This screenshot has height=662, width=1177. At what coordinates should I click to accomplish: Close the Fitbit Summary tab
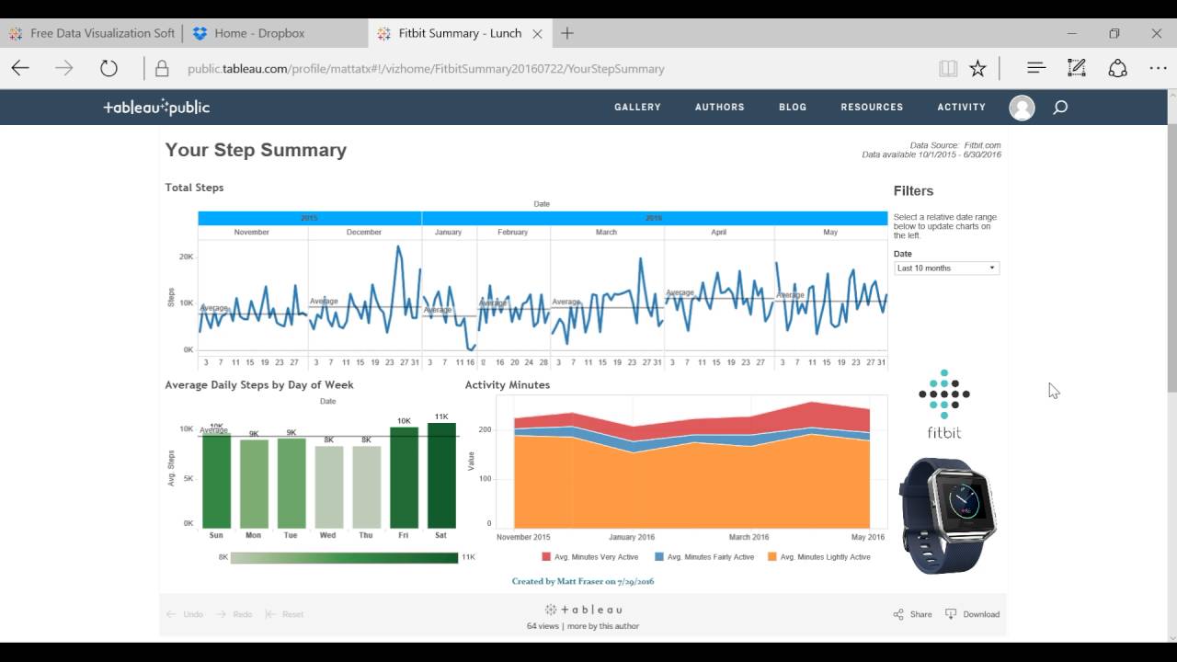(x=537, y=33)
